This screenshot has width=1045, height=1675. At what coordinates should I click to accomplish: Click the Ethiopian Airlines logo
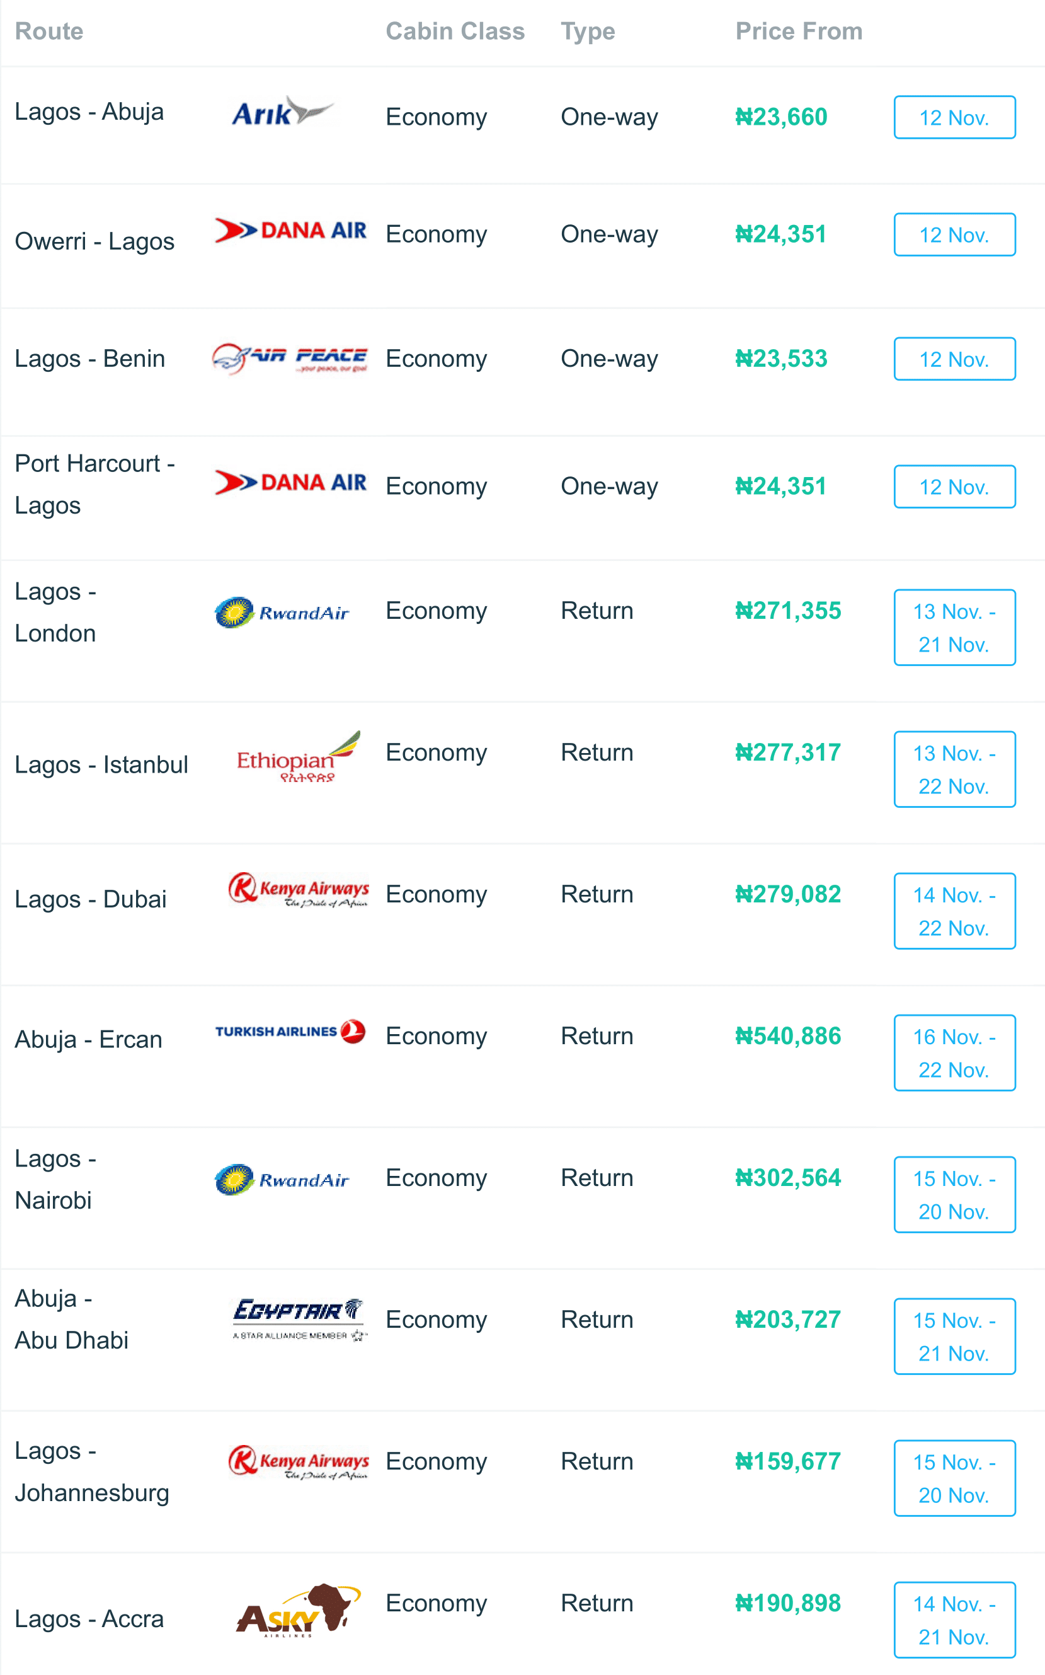point(299,758)
